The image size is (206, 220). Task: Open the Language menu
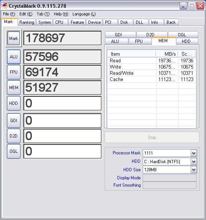pyautogui.click(x=84, y=14)
